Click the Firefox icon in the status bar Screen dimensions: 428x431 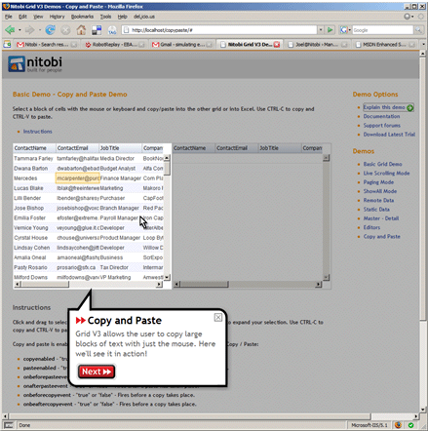point(398,425)
